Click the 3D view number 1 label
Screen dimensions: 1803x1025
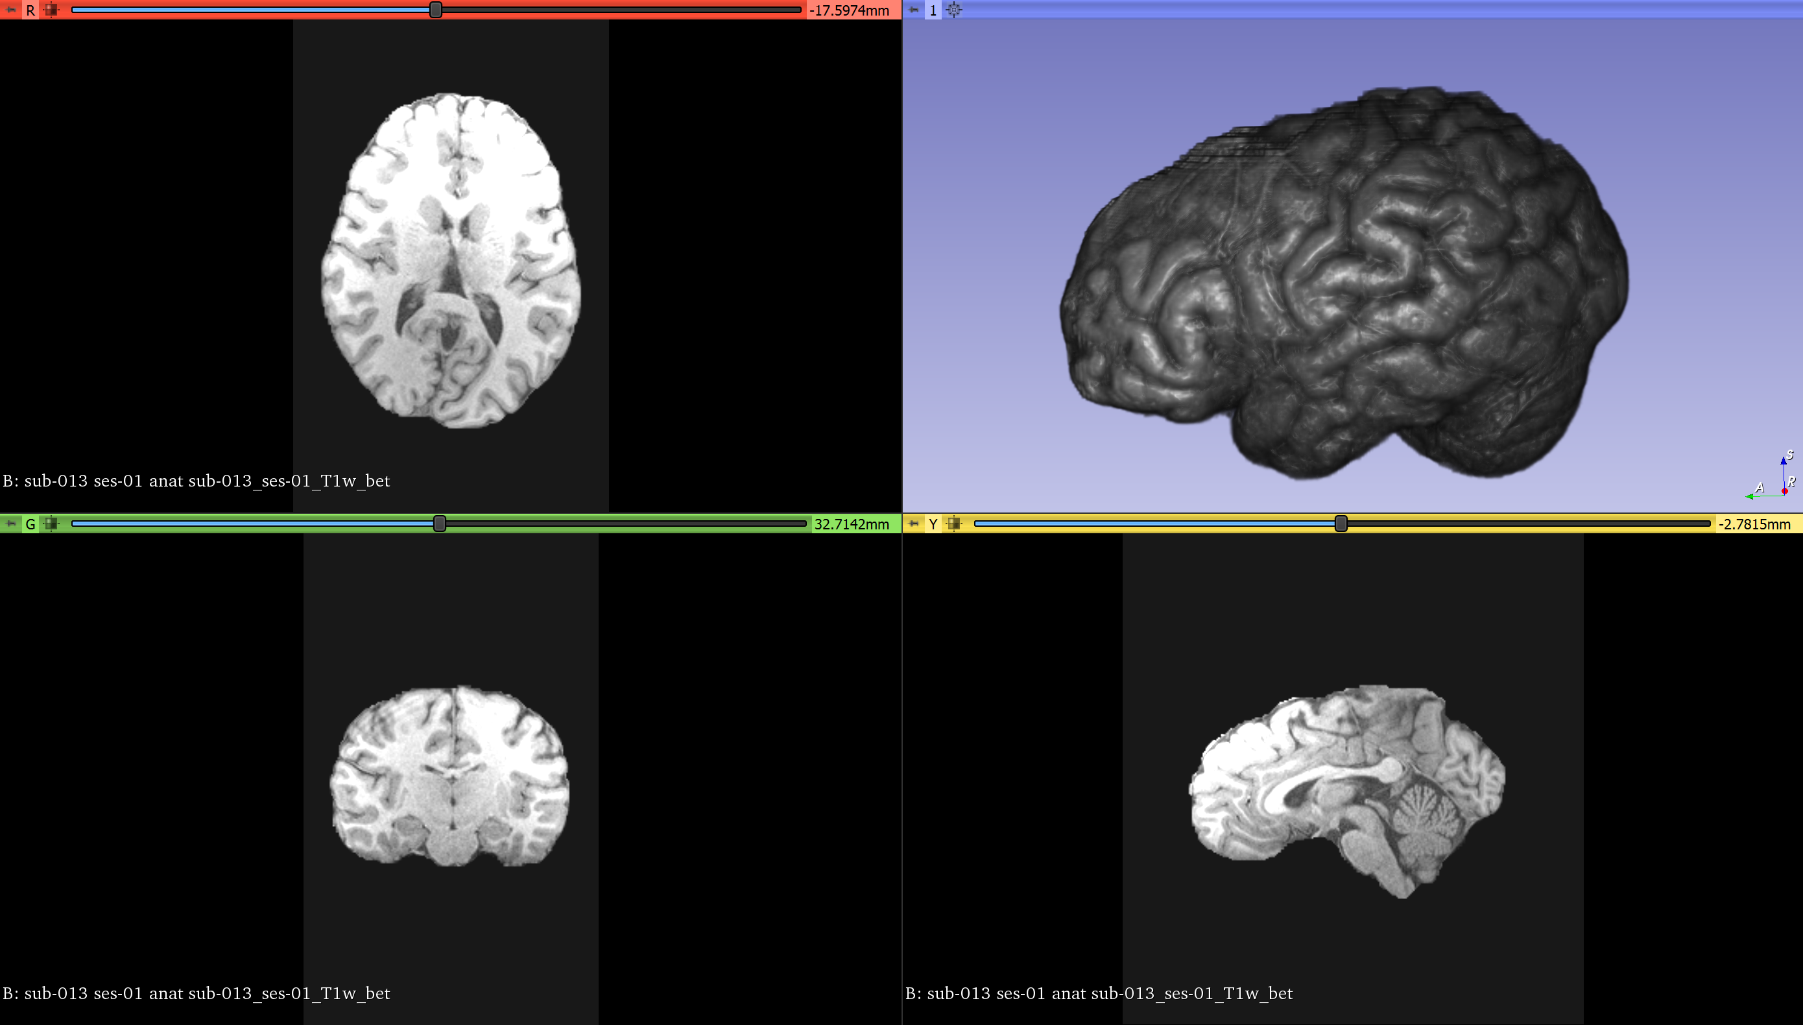point(933,10)
